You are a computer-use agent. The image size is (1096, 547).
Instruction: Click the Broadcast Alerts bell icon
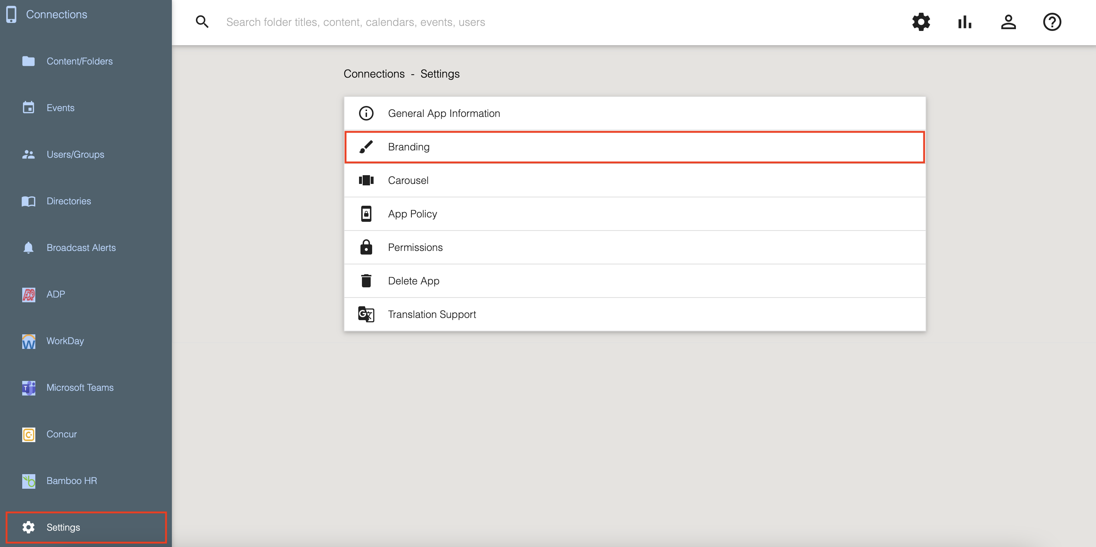point(28,248)
